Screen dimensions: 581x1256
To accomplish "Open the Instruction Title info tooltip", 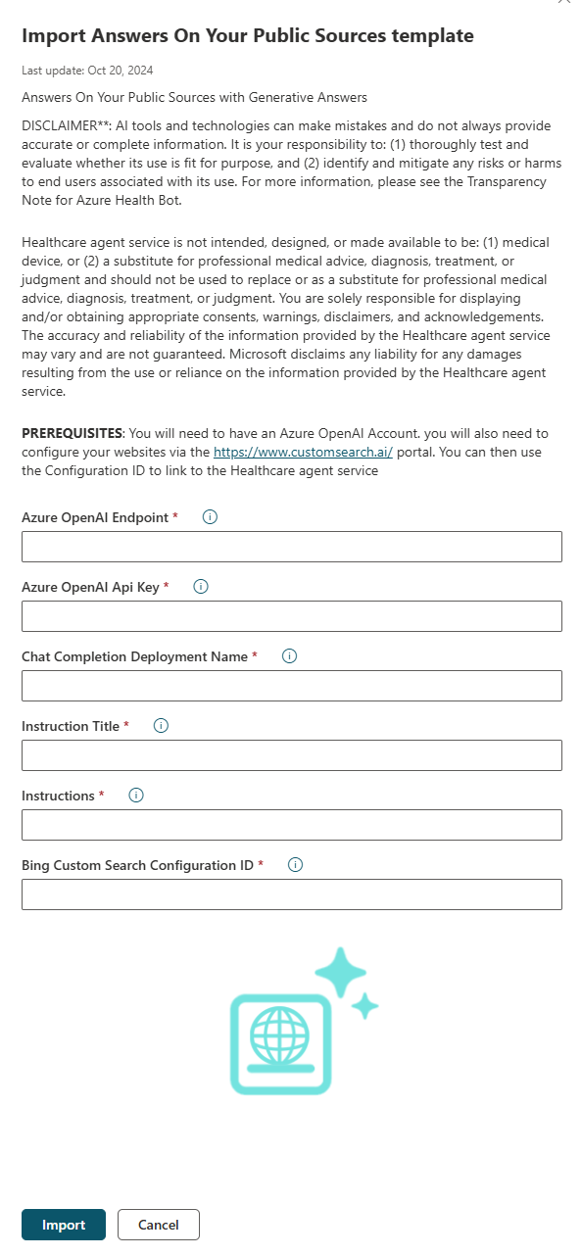I will tap(160, 726).
